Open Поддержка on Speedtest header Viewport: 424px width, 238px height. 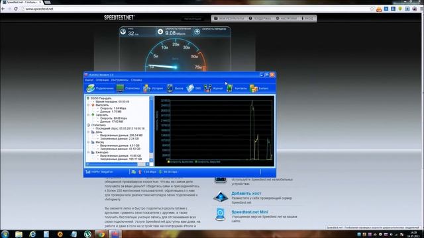coord(260,19)
